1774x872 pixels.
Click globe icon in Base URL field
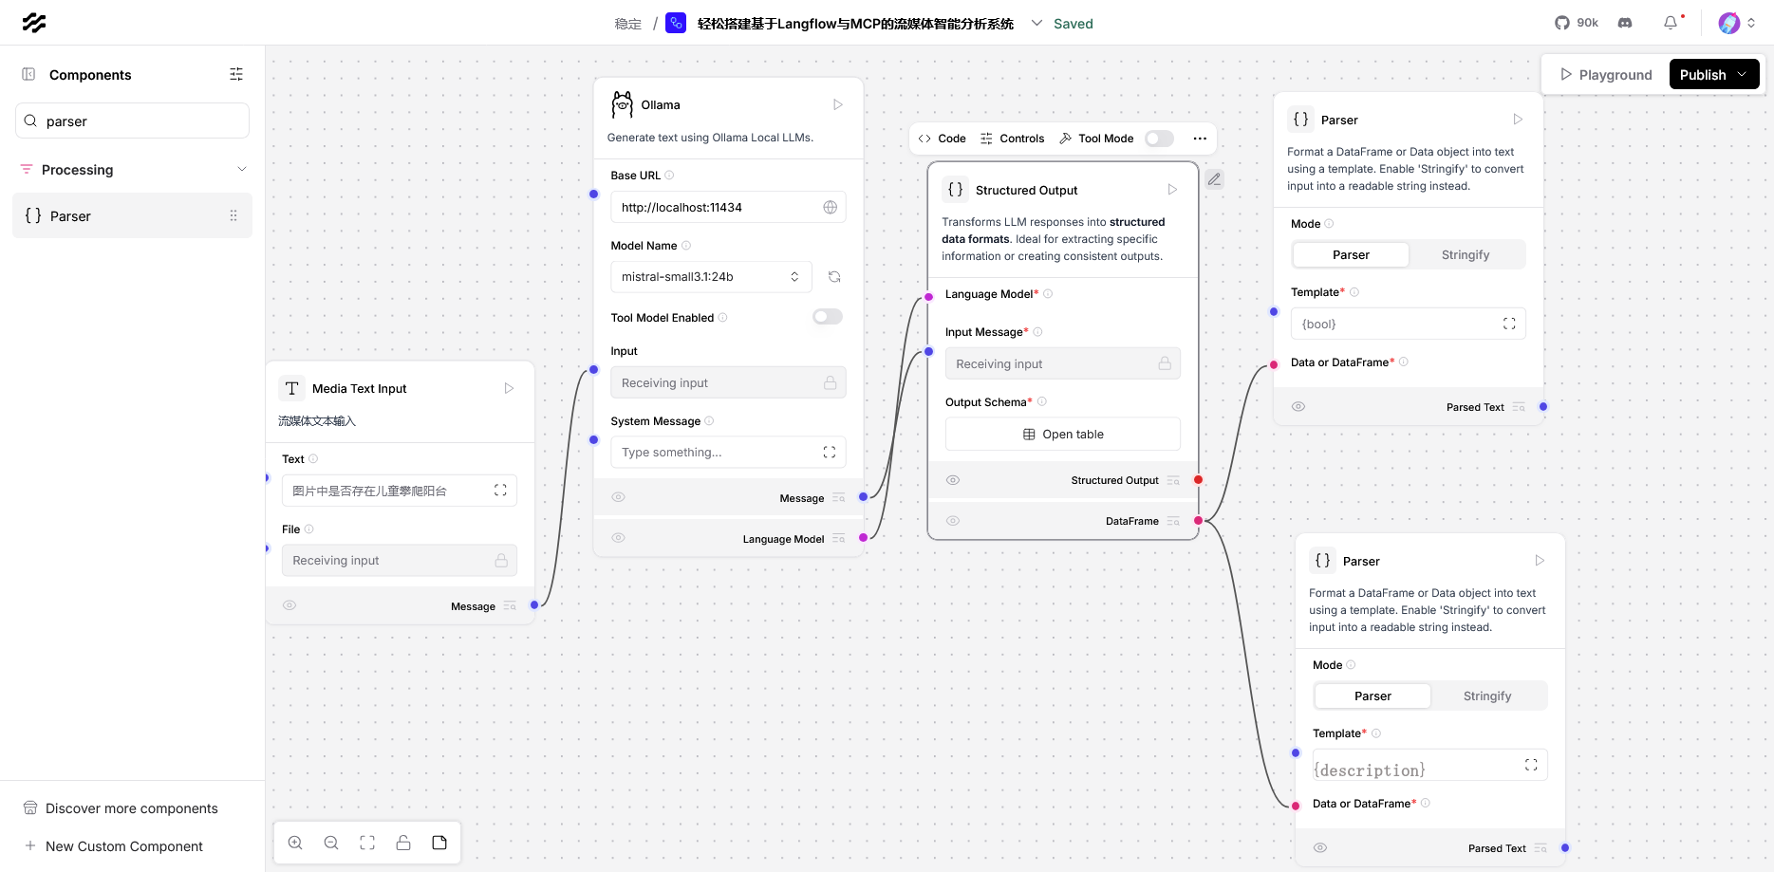point(831,207)
